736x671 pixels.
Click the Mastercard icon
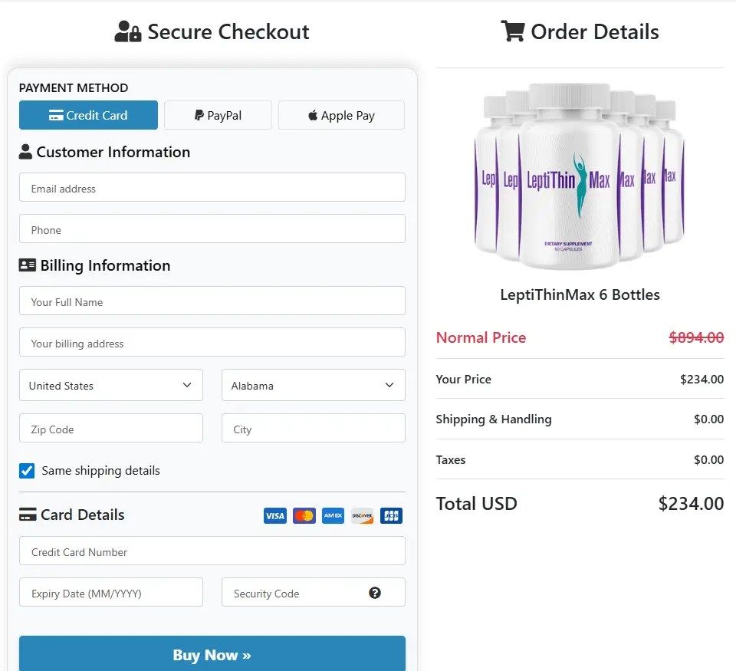click(x=304, y=515)
